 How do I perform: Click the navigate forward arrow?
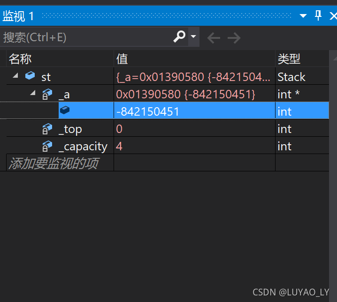pos(234,38)
